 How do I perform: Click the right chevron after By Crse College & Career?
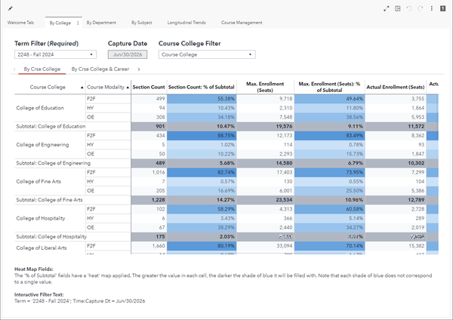tap(139, 69)
